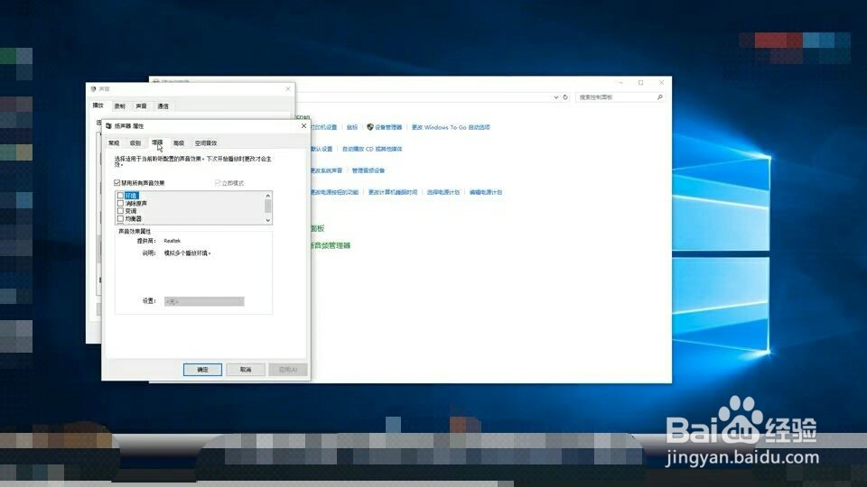The height and width of the screenshot is (487, 867).
Task: Click the sound icon in 声音 dialog title bar
Action: coord(93,88)
